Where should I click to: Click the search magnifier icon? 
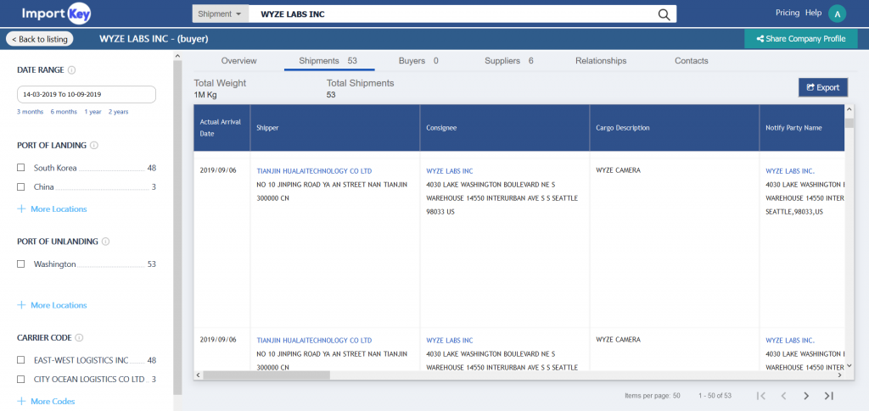(x=664, y=14)
